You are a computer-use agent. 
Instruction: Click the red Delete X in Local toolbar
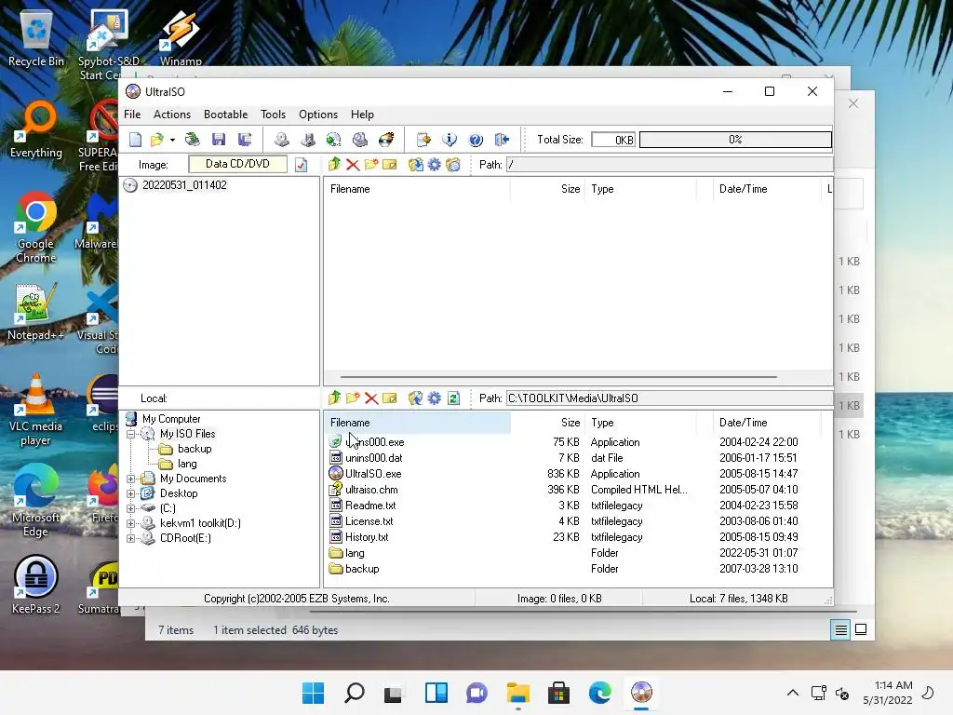click(371, 398)
